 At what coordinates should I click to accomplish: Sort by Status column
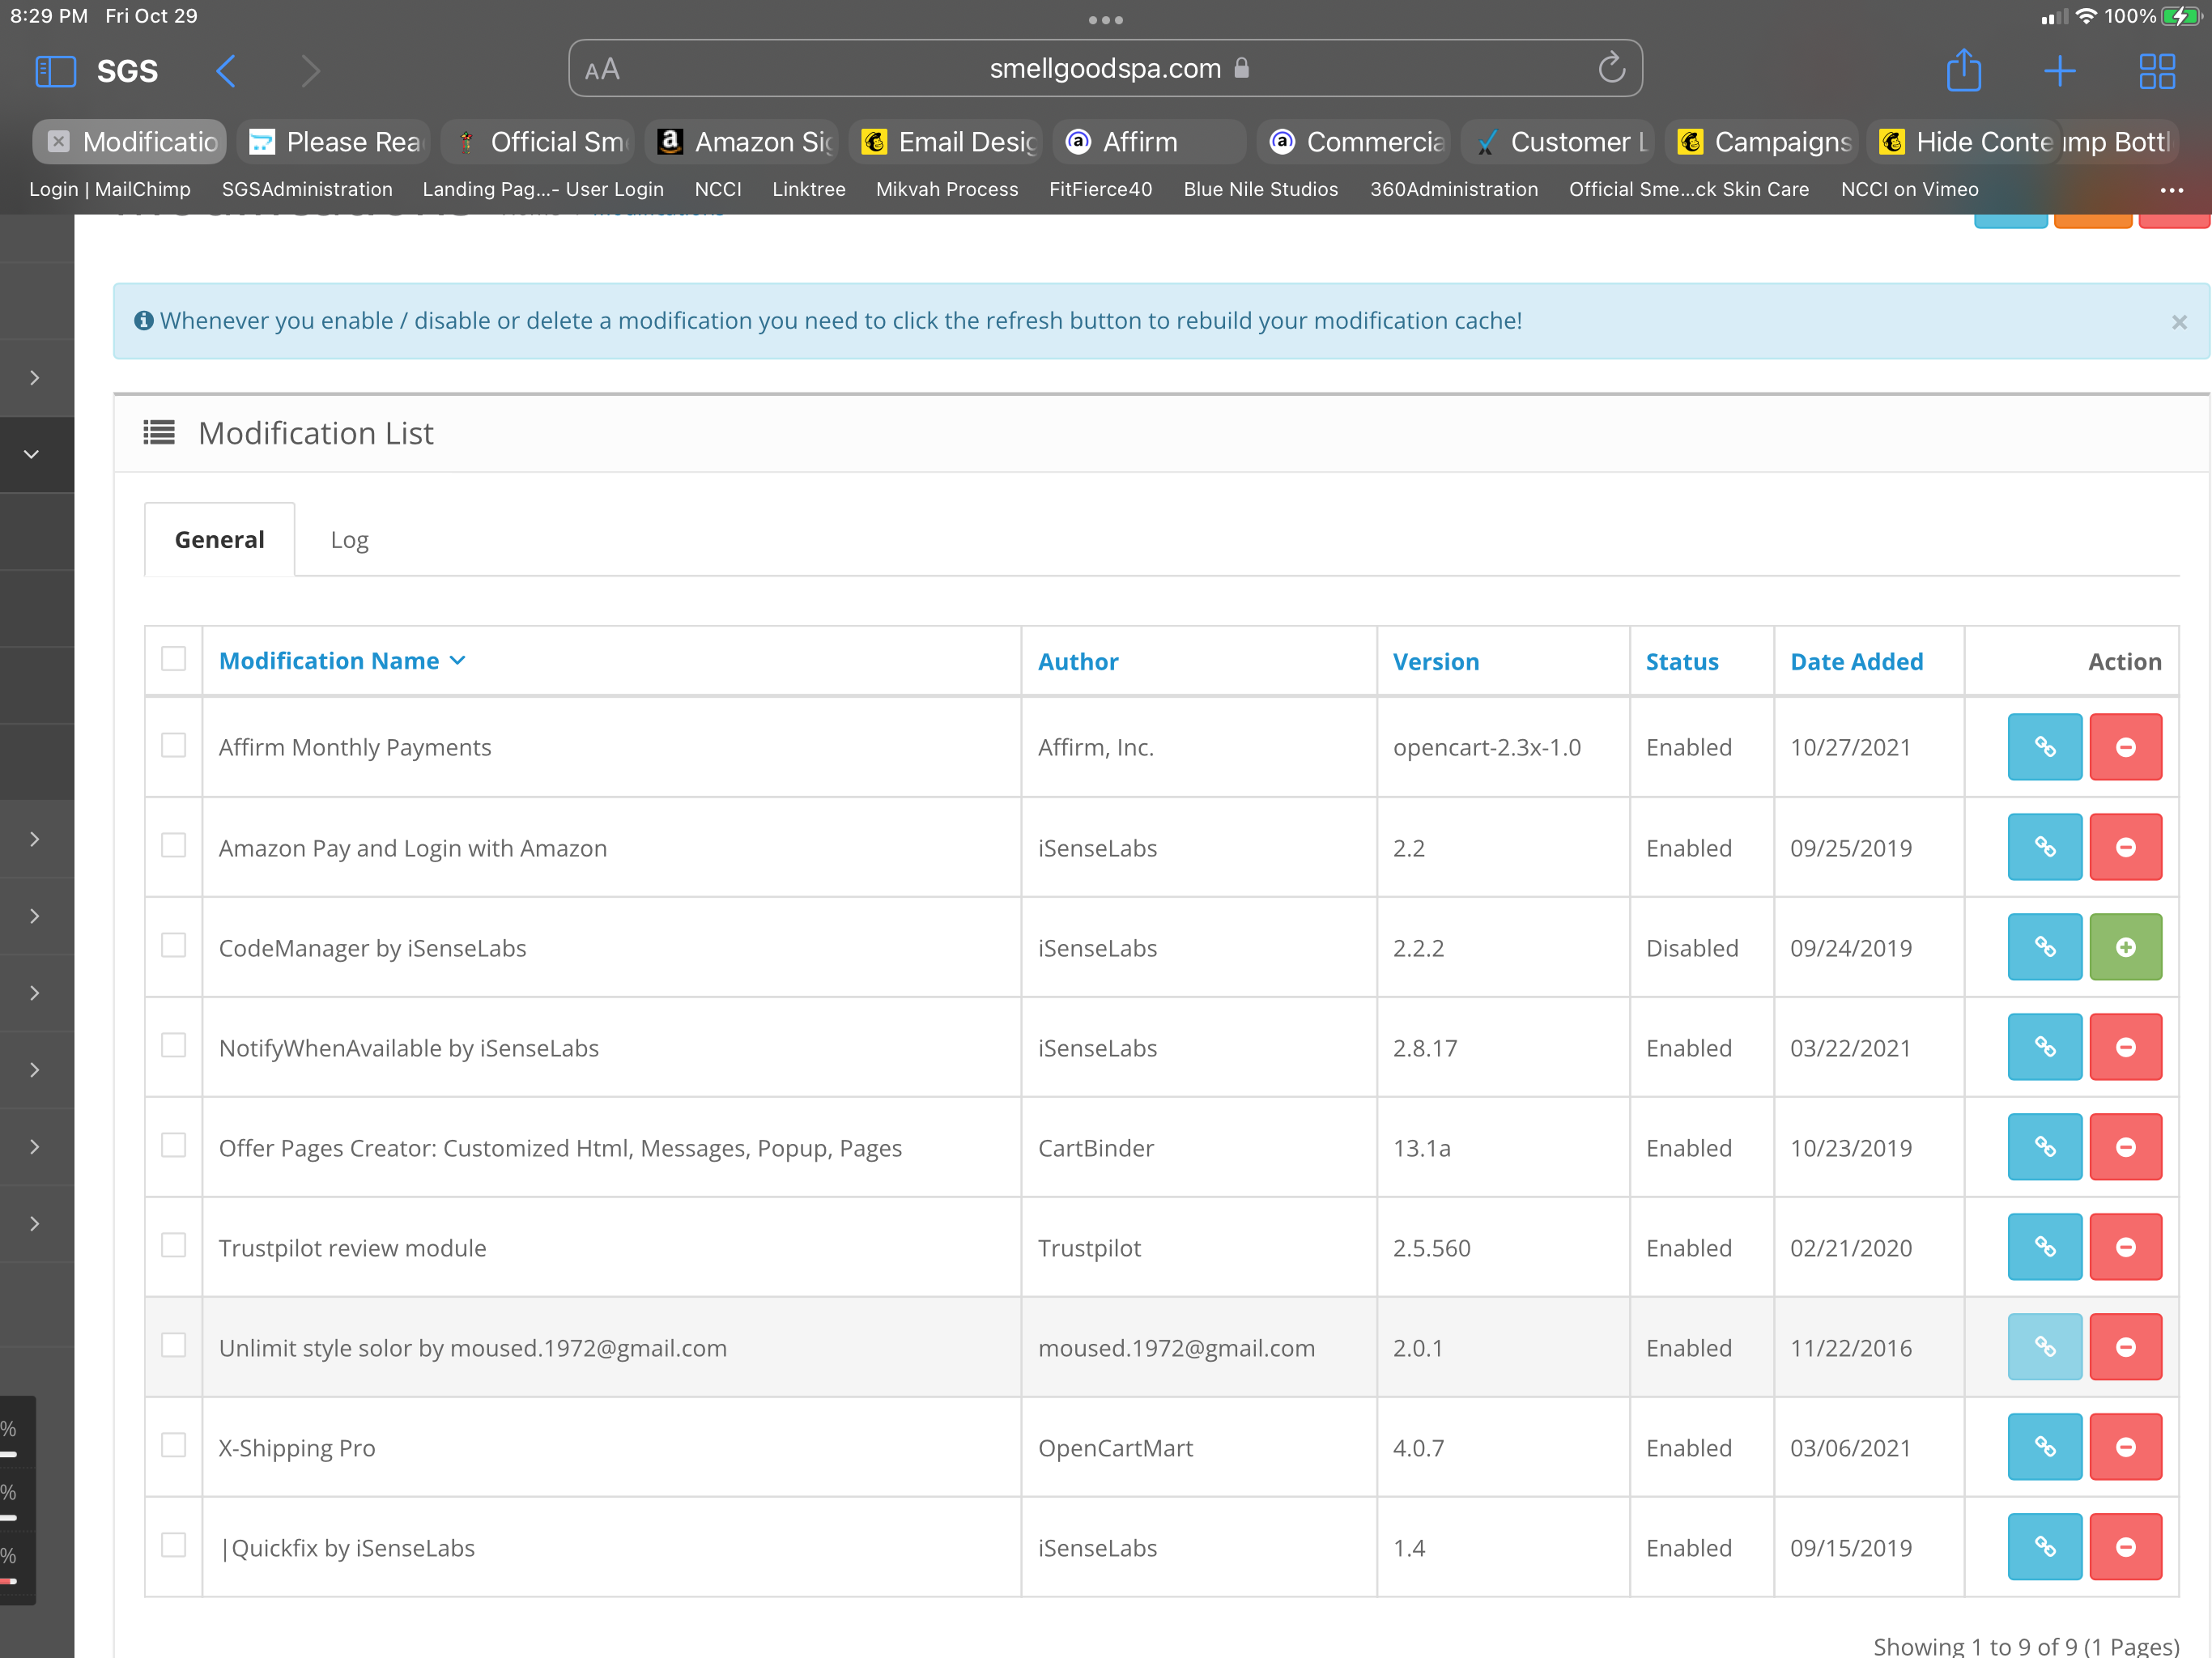click(x=1682, y=662)
